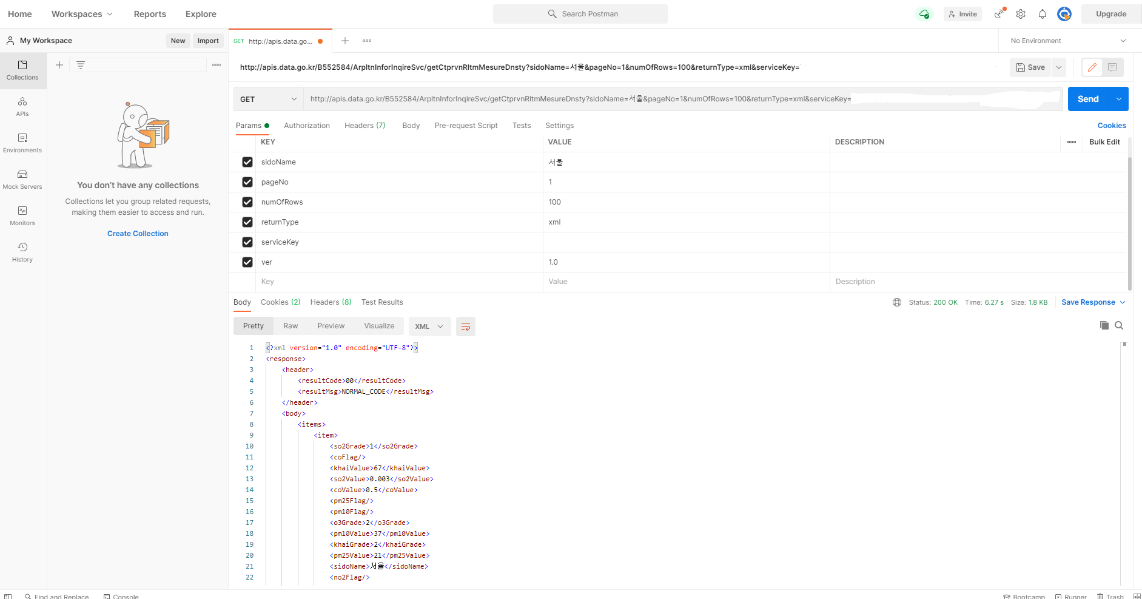Image resolution: width=1142 pixels, height=599 pixels.
Task: Open the GET method dropdown
Action: point(268,99)
